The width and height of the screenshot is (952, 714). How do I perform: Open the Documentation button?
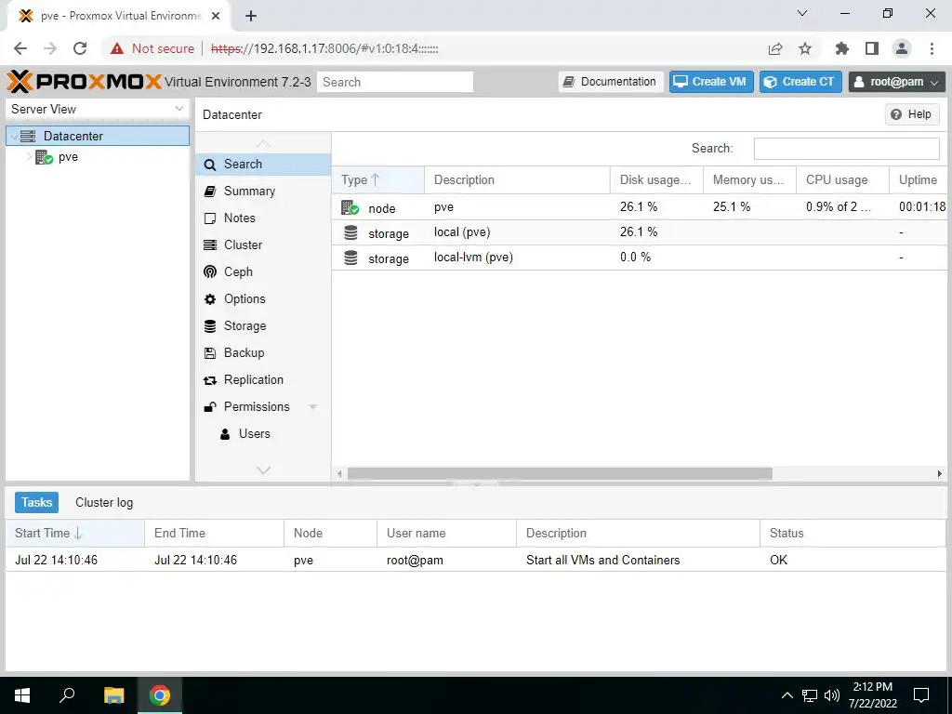point(611,82)
